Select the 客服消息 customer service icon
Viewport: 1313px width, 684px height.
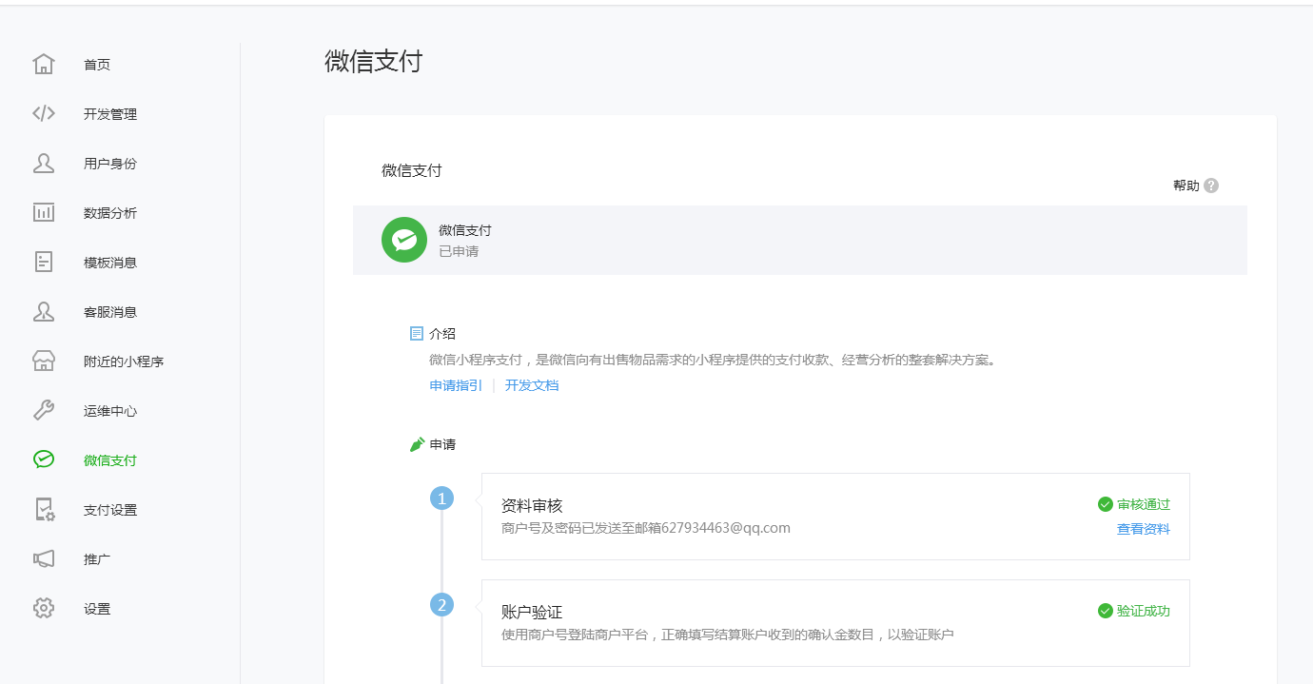point(44,311)
